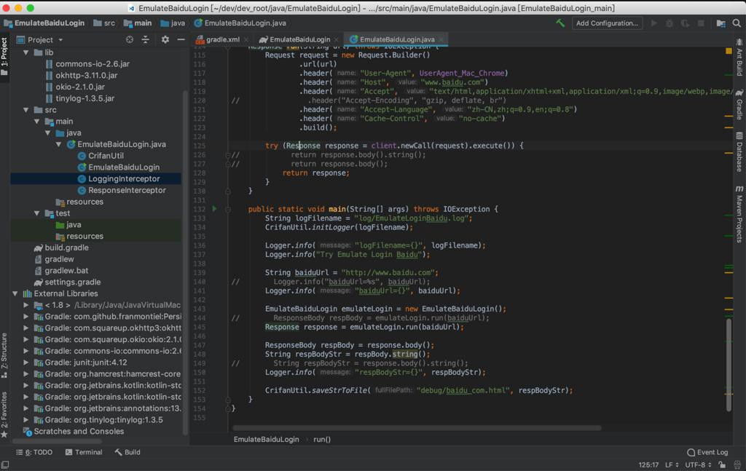Hide the Project panel with minimize icon
The image size is (746, 471).
click(x=180, y=39)
